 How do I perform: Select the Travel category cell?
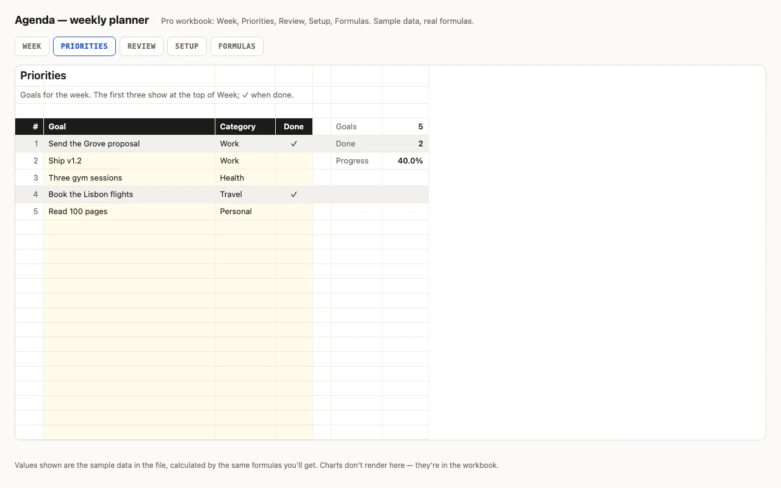click(x=245, y=195)
